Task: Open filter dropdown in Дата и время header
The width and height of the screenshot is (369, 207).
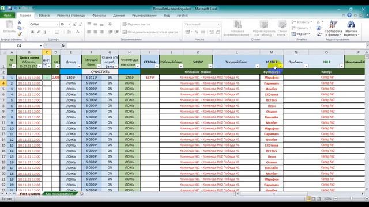Action: click(40, 67)
